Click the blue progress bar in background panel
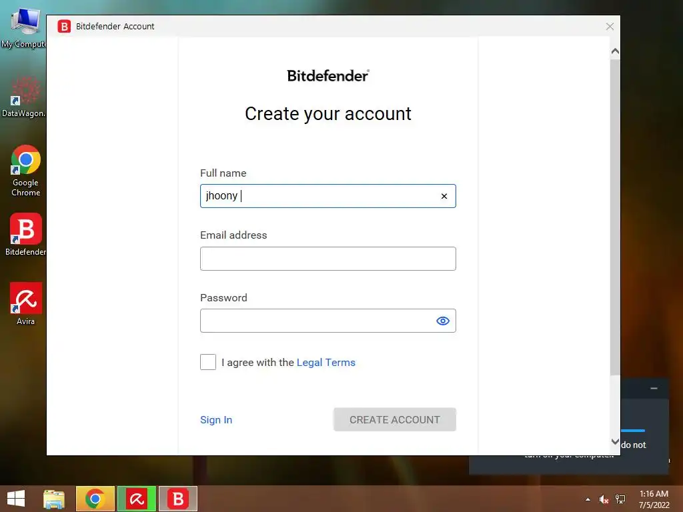Screen dimensions: 683x512 click(x=633, y=431)
